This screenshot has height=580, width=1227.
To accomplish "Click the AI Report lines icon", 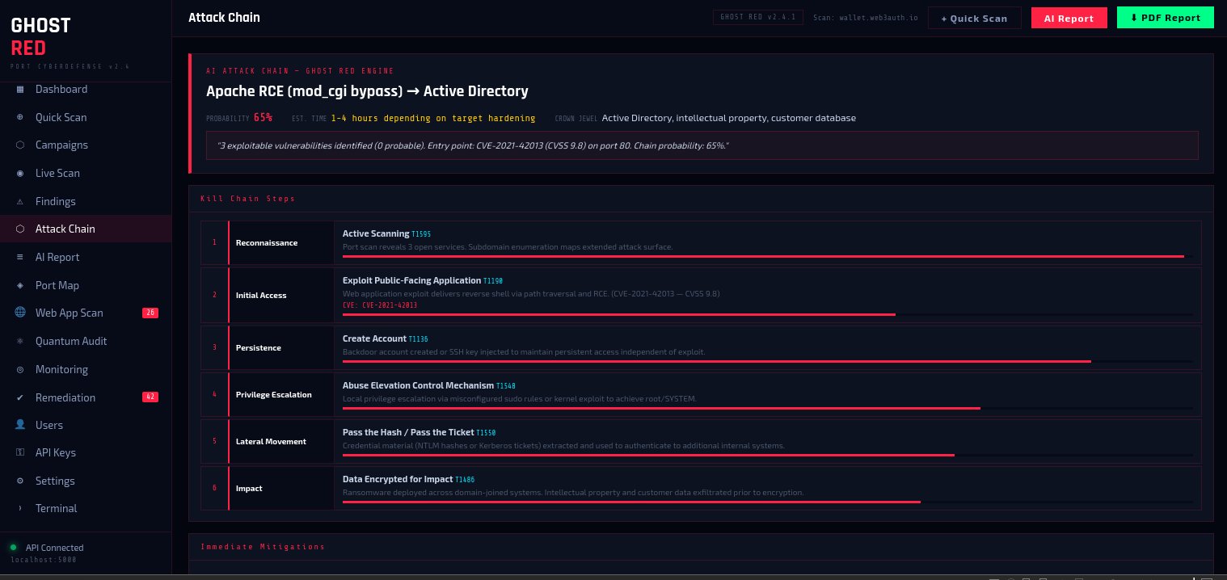I will [x=20, y=257].
